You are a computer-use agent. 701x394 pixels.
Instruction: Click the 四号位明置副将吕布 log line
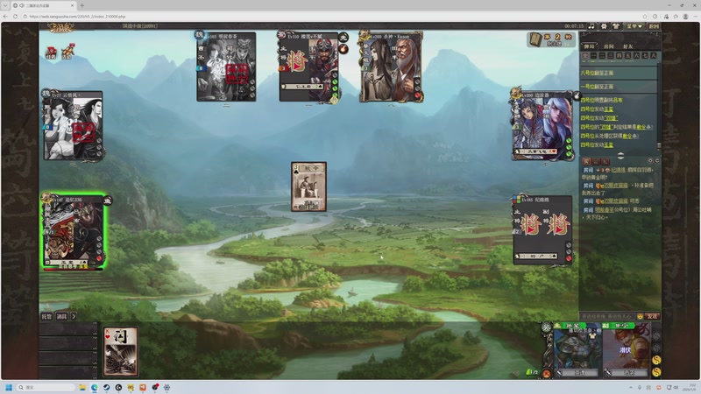[601, 100]
